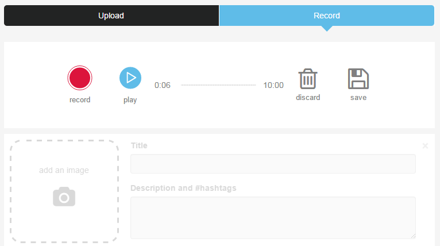
Task: Switch to the Upload tab
Action: [111, 16]
